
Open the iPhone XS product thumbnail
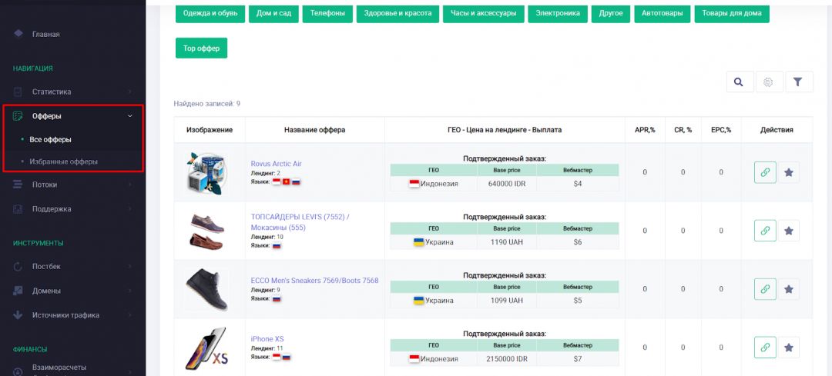pos(207,348)
